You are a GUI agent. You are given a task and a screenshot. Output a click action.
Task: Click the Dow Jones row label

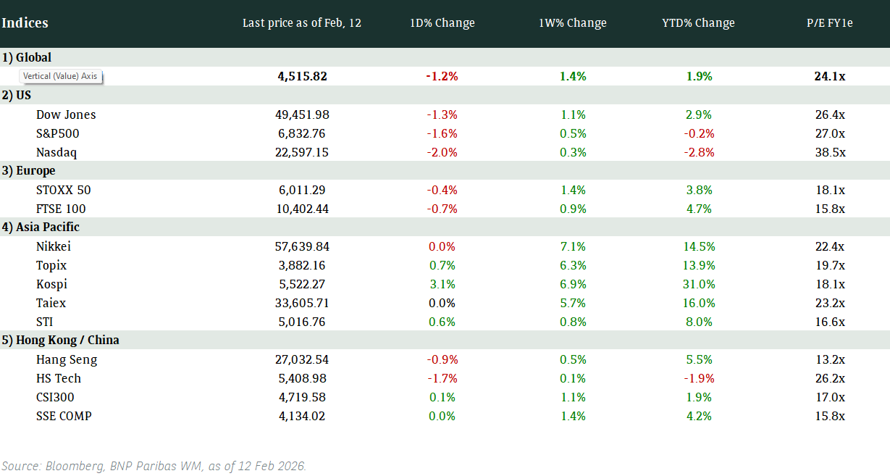click(x=66, y=114)
